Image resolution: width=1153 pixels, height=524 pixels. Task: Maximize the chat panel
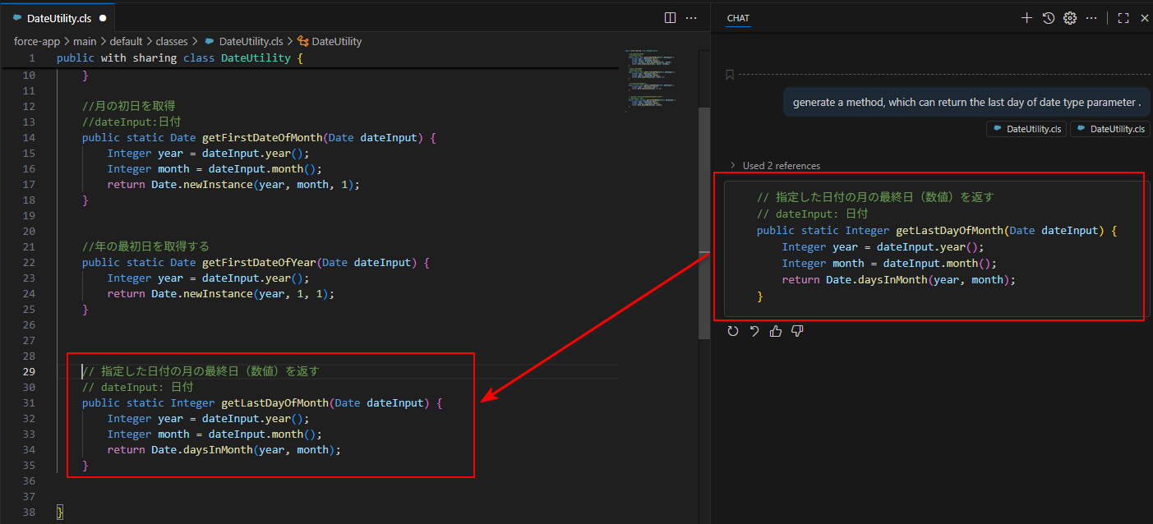(x=1123, y=18)
